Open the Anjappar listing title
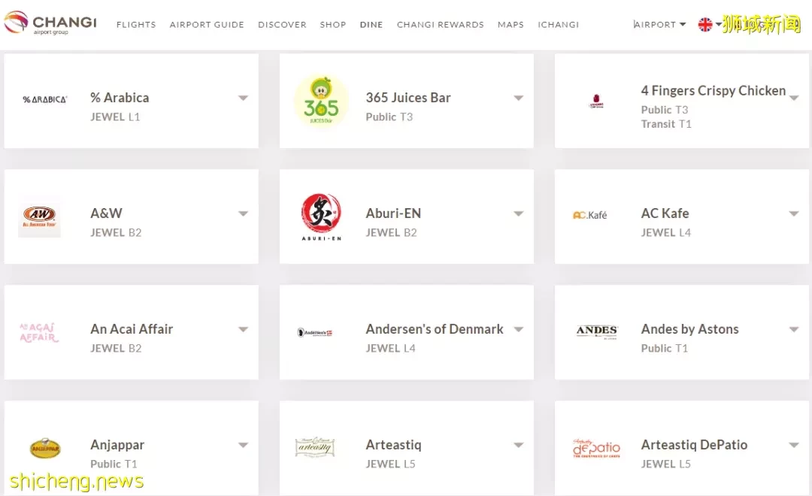The width and height of the screenshot is (812, 496). [x=117, y=445]
